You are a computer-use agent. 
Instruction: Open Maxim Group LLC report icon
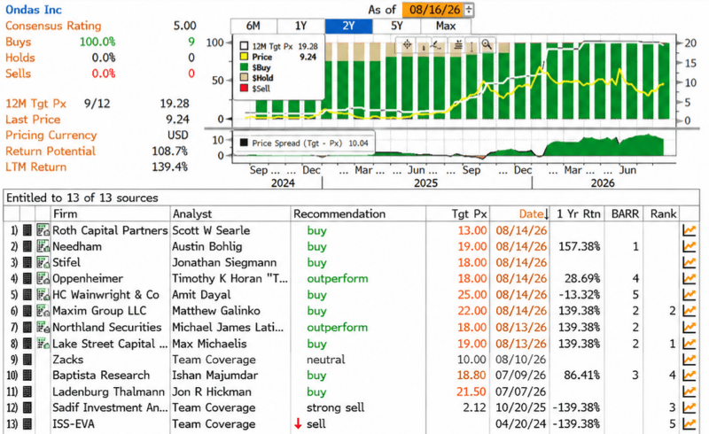coord(43,311)
